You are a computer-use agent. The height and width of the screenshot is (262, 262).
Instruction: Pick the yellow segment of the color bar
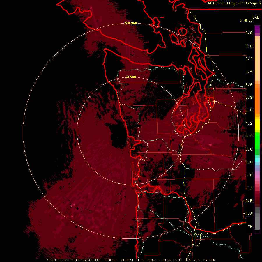[257, 125]
